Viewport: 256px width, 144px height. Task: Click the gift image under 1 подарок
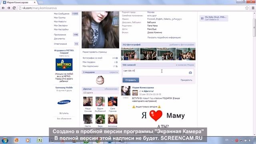[100, 80]
